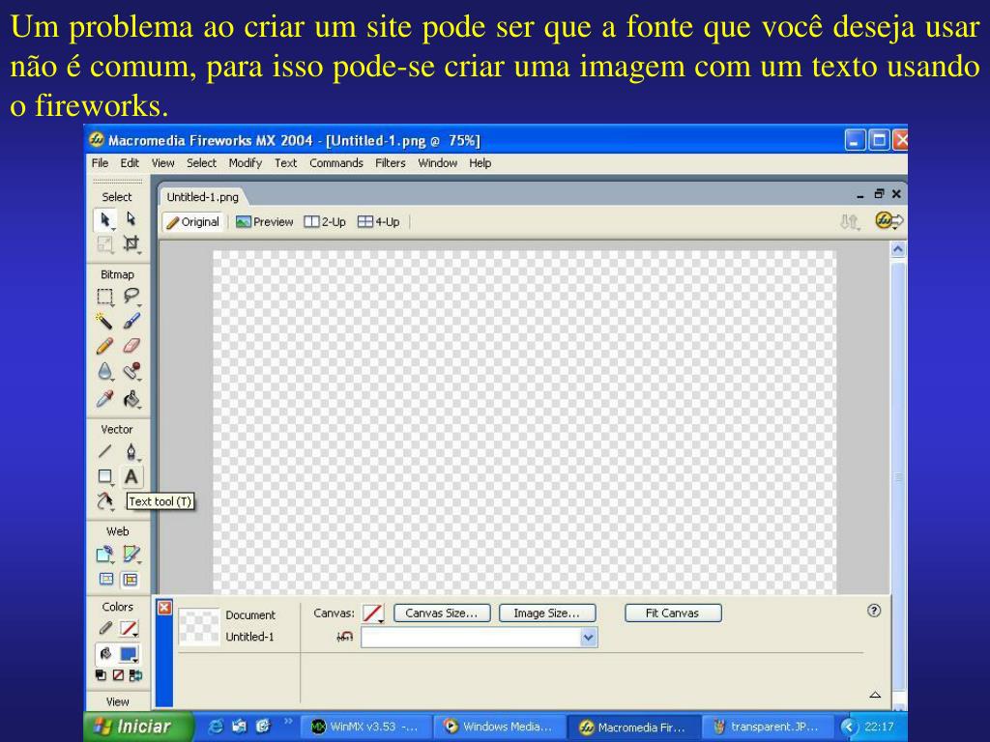The height and width of the screenshot is (742, 990).
Task: Open the Help menu
Action: [x=480, y=162]
